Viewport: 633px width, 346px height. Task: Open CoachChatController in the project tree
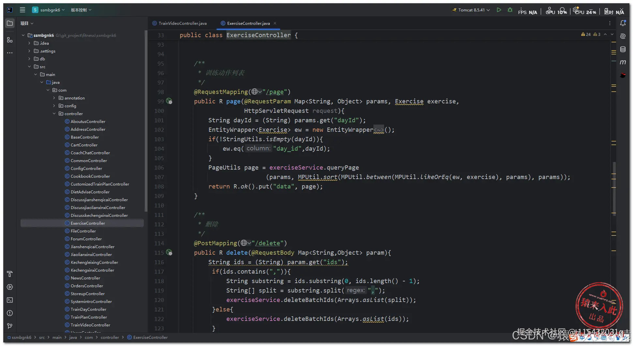[90, 153]
